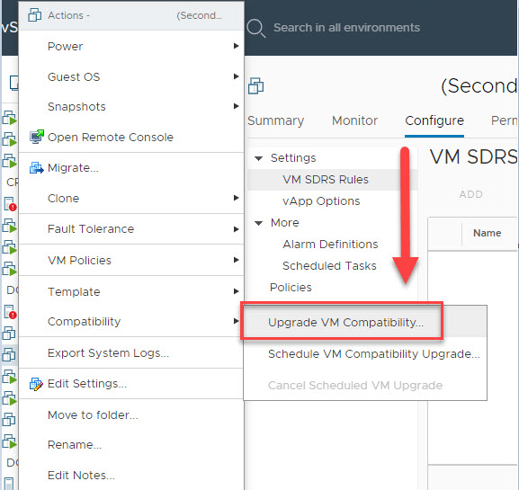The width and height of the screenshot is (519, 490).
Task: Open the Guest OS submenu
Action: 131,76
